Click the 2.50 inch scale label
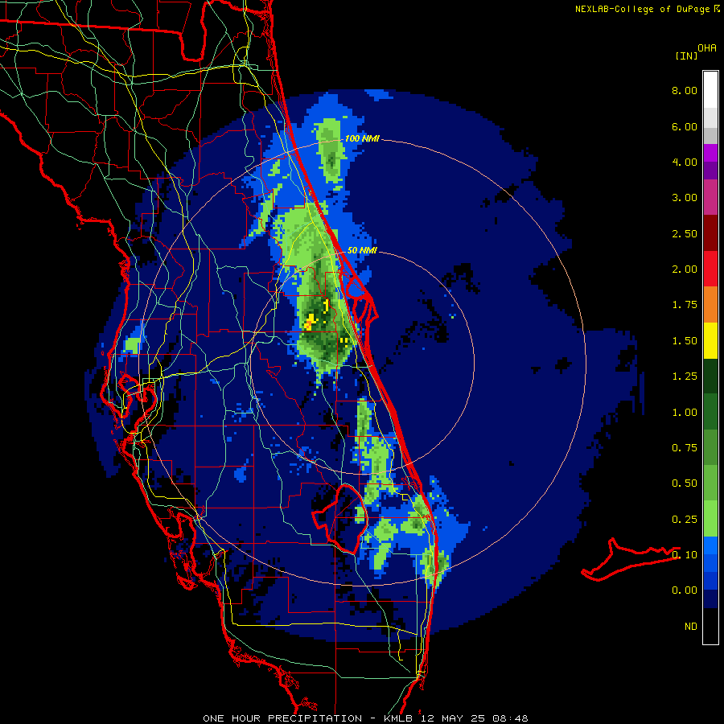Viewport: 724px width, 724px height. click(x=685, y=233)
